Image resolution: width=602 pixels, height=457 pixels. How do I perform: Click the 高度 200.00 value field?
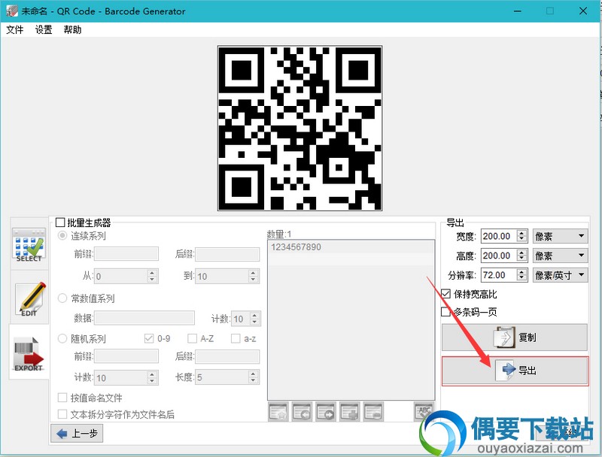pos(499,256)
